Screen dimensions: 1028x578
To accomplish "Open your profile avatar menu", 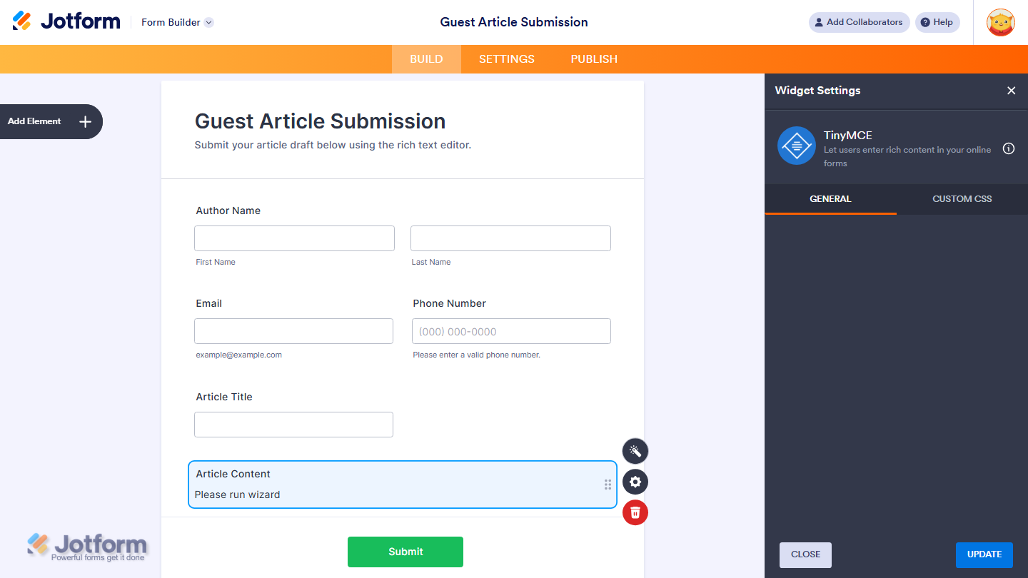I will (1000, 22).
